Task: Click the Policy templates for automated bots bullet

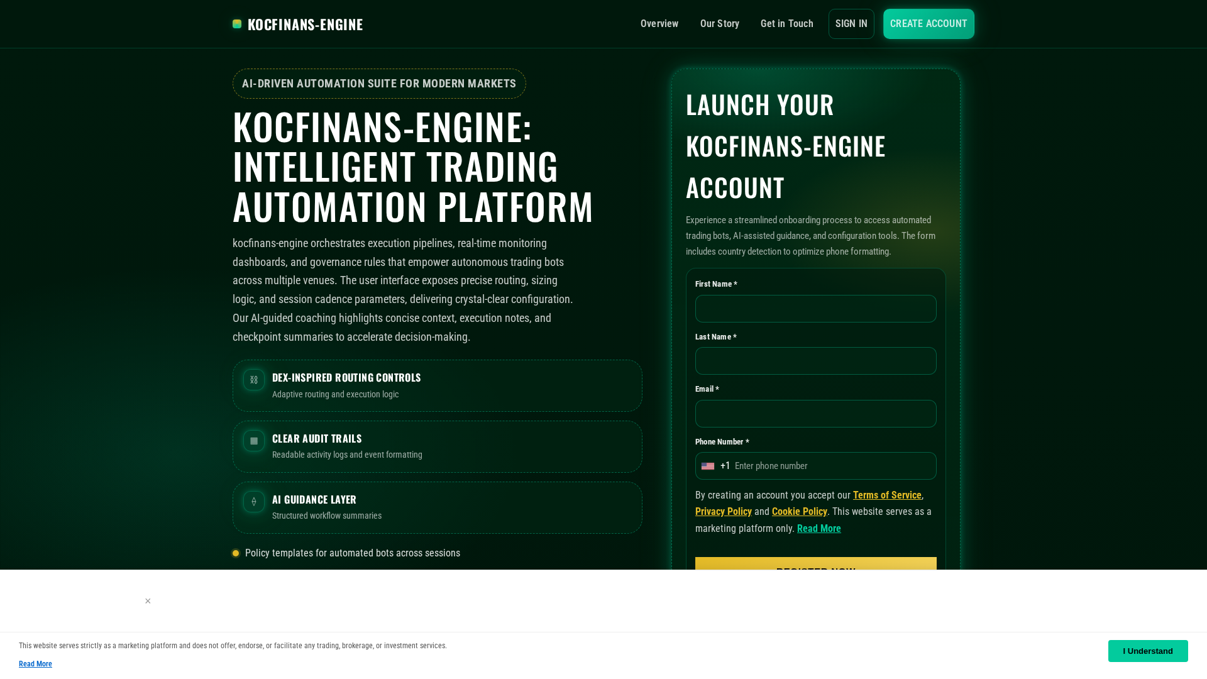Action: pyautogui.click(x=353, y=553)
